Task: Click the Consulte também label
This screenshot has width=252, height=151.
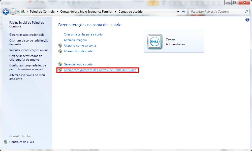Action: pos(21,136)
